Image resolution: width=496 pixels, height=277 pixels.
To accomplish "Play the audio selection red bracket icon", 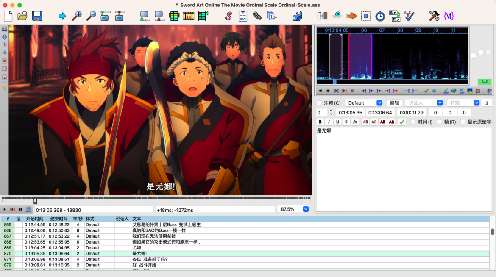I will pos(344,91).
